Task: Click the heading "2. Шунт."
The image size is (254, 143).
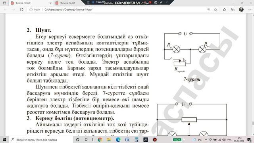Action: [x=39, y=30]
